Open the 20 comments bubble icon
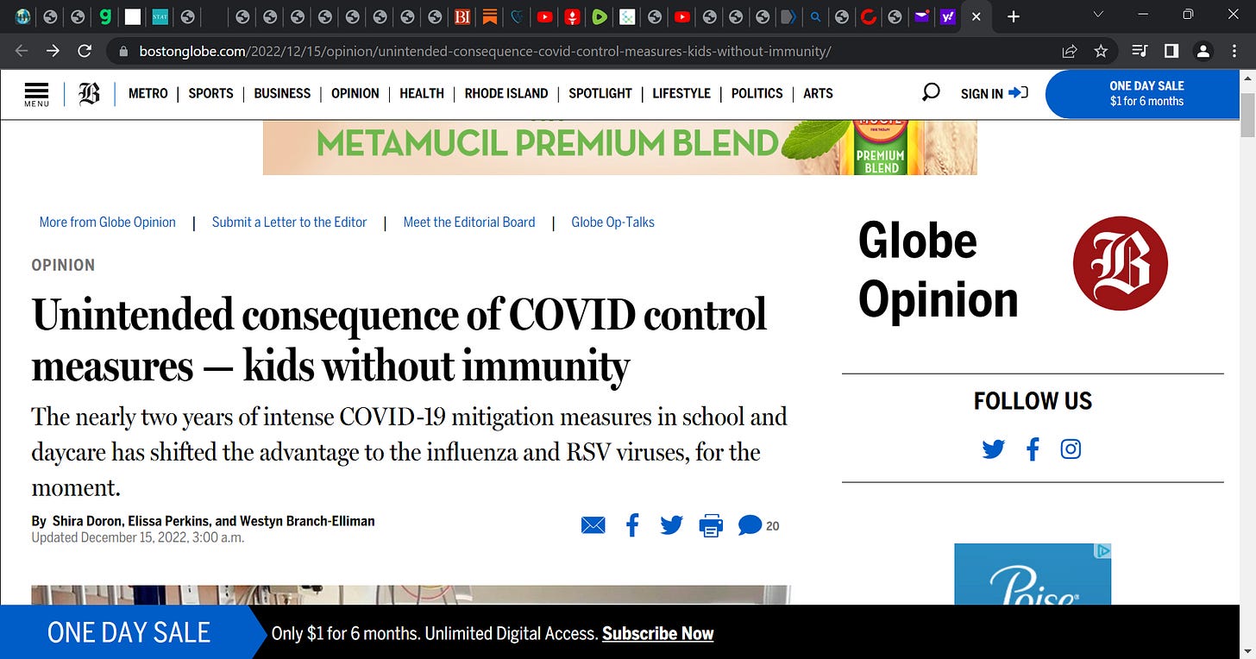 (750, 525)
